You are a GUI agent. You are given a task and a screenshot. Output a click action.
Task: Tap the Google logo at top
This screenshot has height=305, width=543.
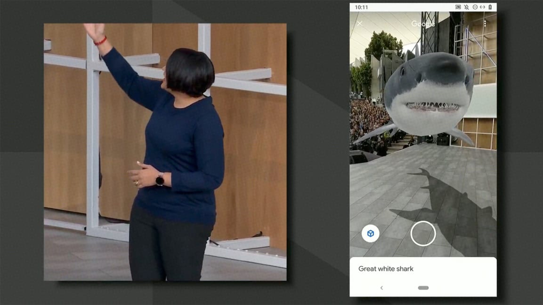[423, 23]
